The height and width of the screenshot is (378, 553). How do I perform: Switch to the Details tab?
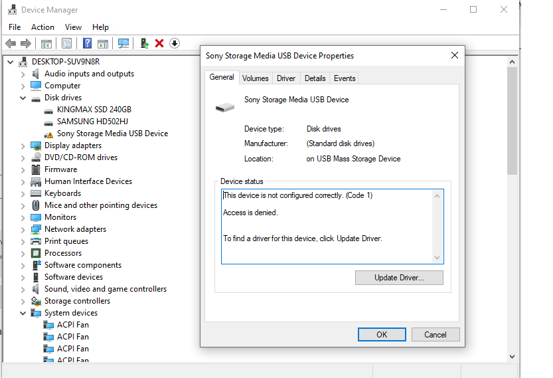pos(315,78)
